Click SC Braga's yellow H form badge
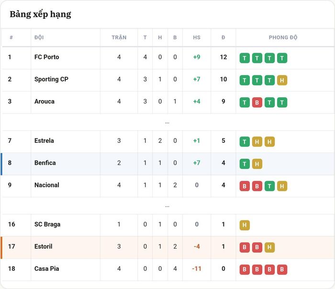The width and height of the screenshot is (335, 289). point(245,225)
